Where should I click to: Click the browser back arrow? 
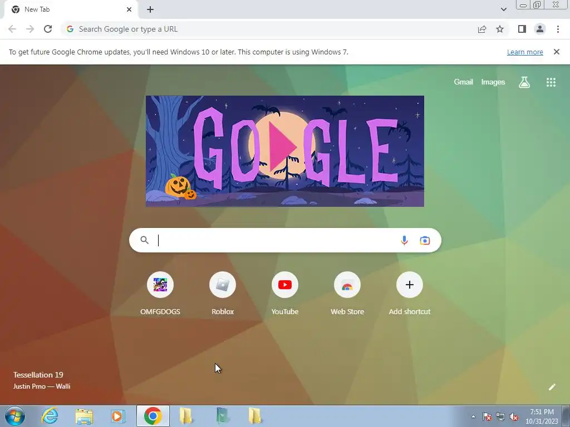pyautogui.click(x=12, y=29)
